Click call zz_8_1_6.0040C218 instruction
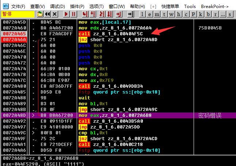The image size is (236, 166). click(x=111, y=145)
